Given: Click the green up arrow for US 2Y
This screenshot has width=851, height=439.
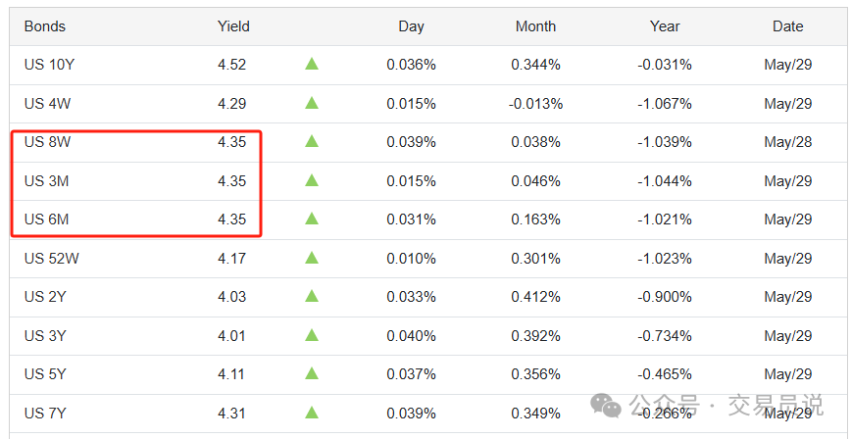Looking at the screenshot, I should [312, 296].
